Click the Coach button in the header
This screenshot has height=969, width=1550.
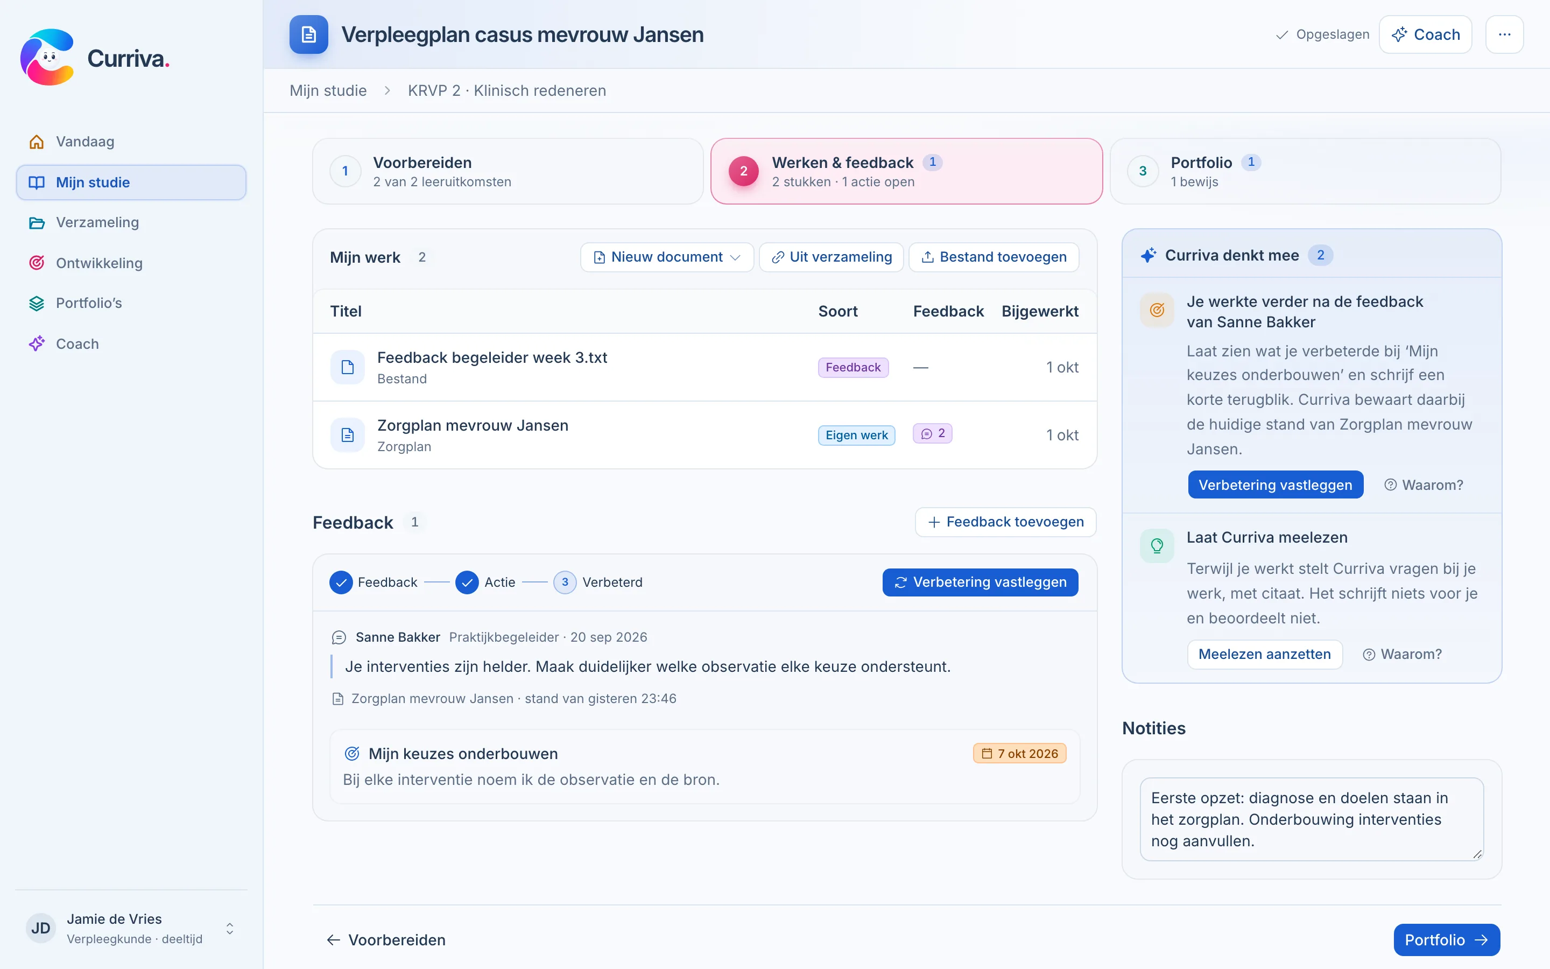(1426, 34)
